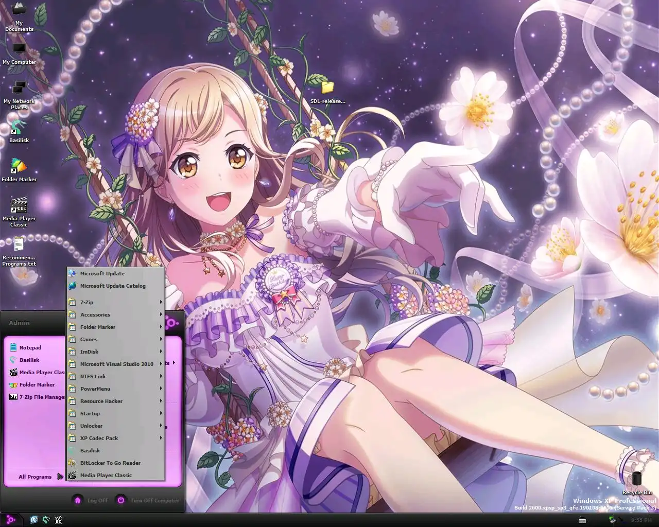Click the Folder Marker pinned list icon
This screenshot has height=527, width=659.
pos(13,384)
